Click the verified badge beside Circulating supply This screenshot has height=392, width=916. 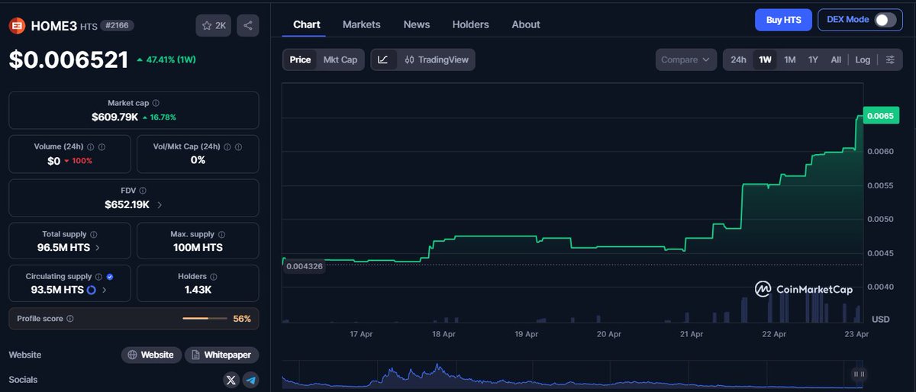point(111,277)
